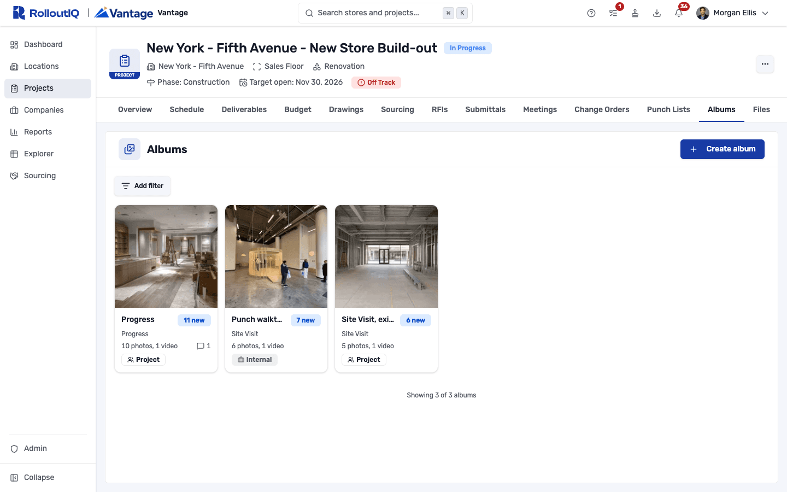Open the Punch walkthrough album thumbnail
Viewport: 787px width, 492px height.
276,256
